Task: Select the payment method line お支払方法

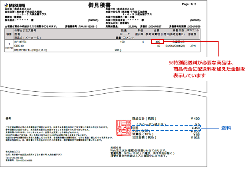Action: coord(118,23)
